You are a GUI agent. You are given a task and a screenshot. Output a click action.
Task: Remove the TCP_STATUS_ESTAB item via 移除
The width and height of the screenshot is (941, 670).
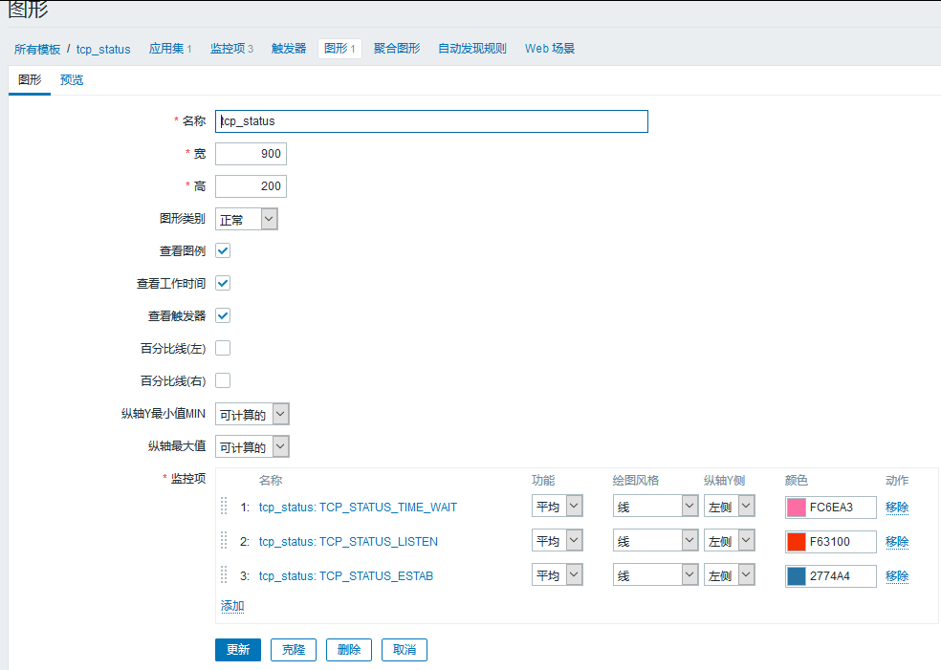[x=896, y=575]
